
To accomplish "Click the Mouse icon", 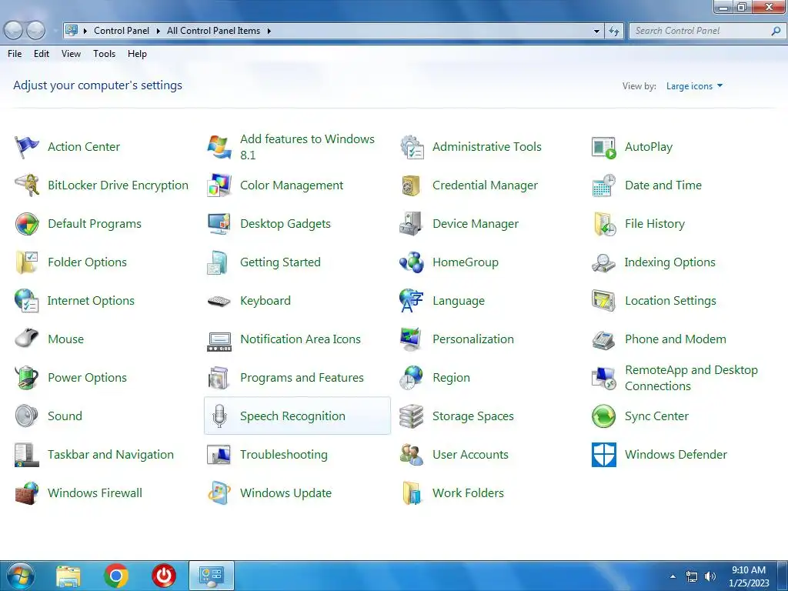I will (x=27, y=339).
